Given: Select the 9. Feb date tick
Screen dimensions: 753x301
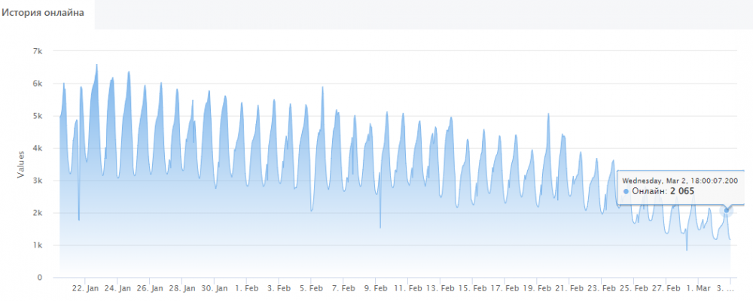Looking at the screenshot, I should (x=375, y=288).
